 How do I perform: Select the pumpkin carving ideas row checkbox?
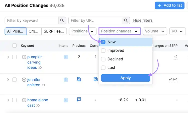click(14, 57)
